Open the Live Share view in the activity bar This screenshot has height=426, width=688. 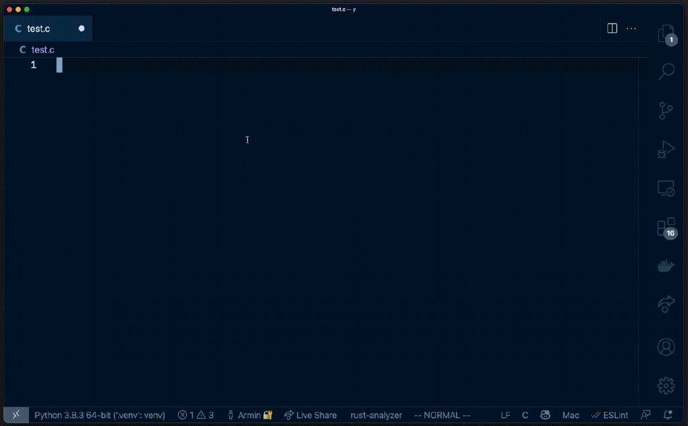click(x=666, y=304)
